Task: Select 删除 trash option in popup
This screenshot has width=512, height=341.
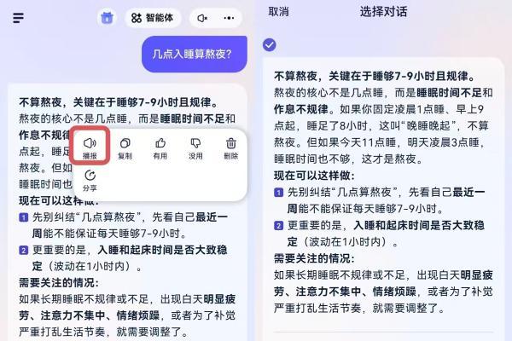Action: pyautogui.click(x=231, y=148)
